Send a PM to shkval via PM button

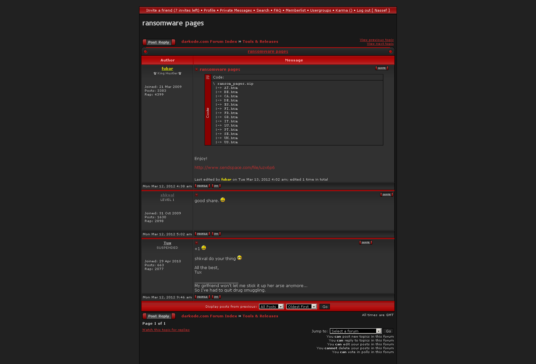(x=216, y=234)
